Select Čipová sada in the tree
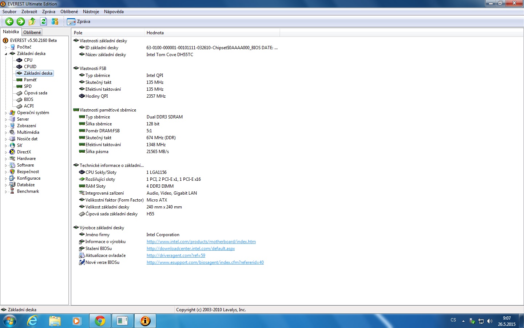 click(36, 93)
